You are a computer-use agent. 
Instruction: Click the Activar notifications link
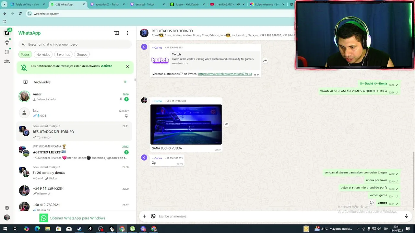[106, 66]
